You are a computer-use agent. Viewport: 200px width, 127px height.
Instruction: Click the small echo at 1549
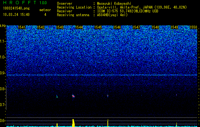(x=176, y=95)
